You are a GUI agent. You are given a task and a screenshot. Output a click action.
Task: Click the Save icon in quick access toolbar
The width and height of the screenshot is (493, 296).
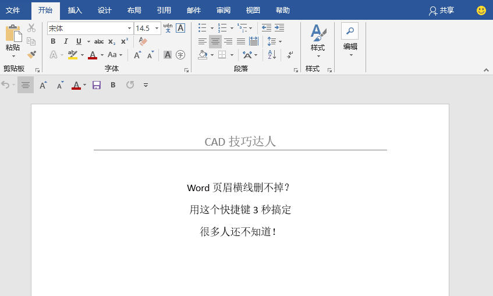point(97,85)
